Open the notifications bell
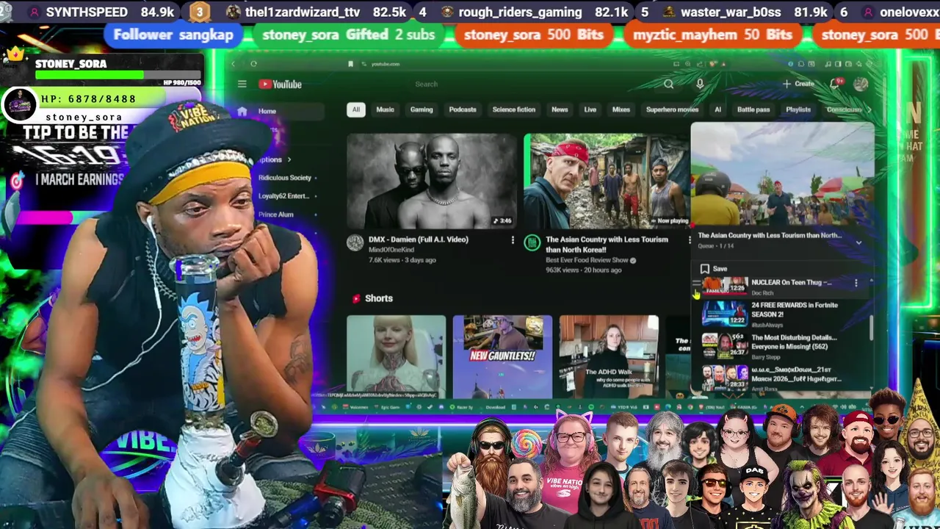 pyautogui.click(x=834, y=84)
